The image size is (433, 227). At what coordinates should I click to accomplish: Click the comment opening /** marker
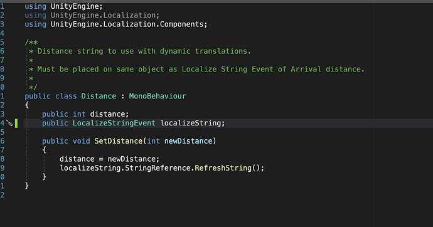31,42
